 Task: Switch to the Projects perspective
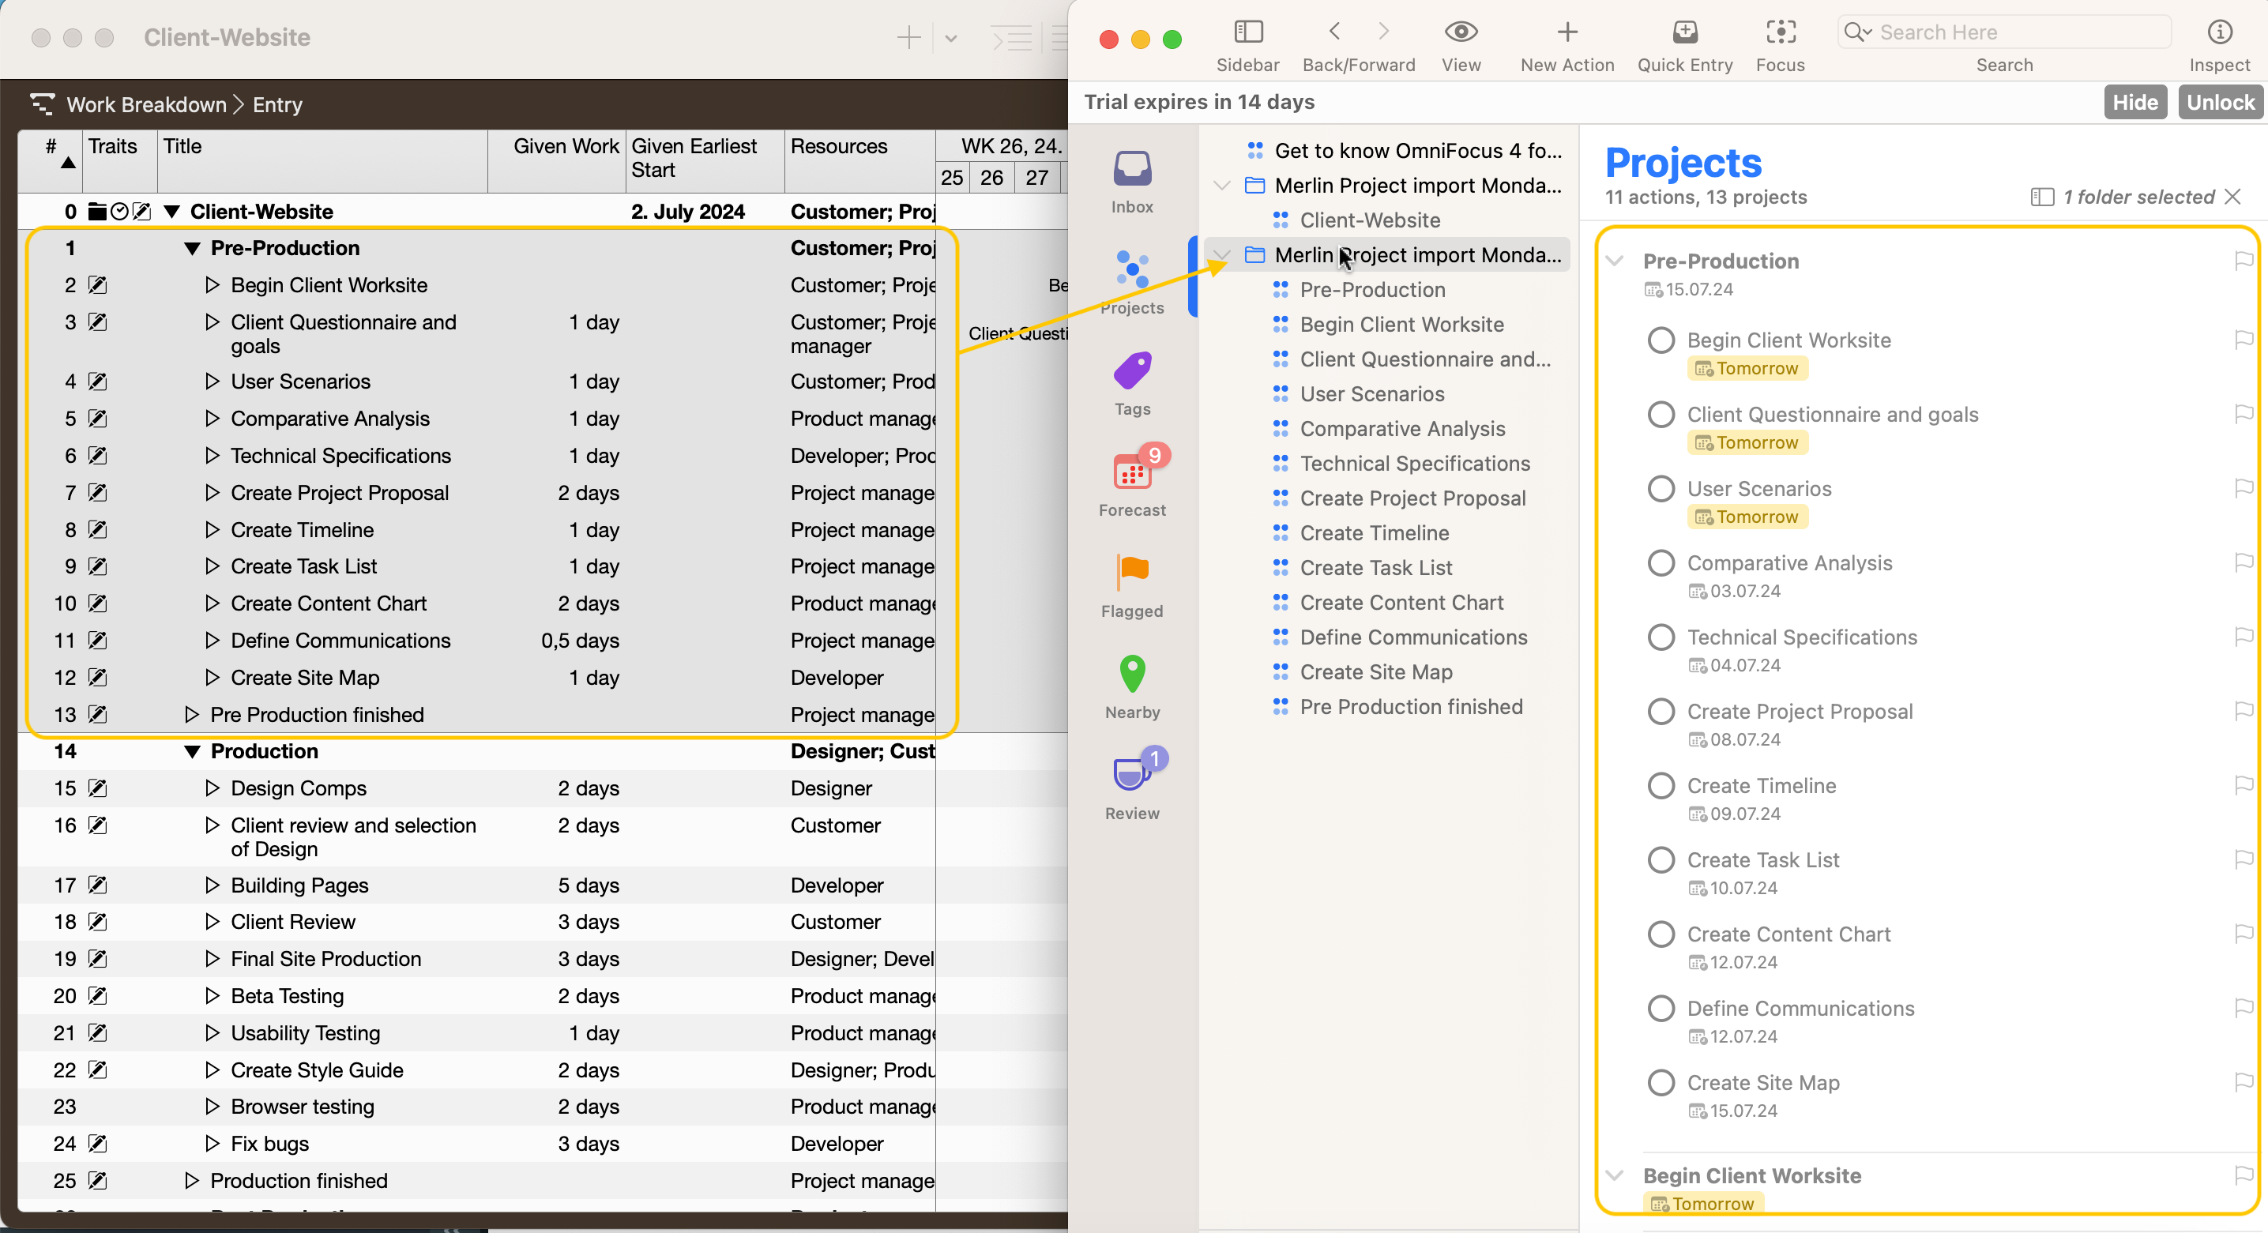[1131, 284]
